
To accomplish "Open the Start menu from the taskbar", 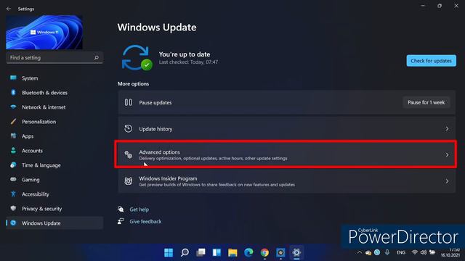I will tap(169, 252).
